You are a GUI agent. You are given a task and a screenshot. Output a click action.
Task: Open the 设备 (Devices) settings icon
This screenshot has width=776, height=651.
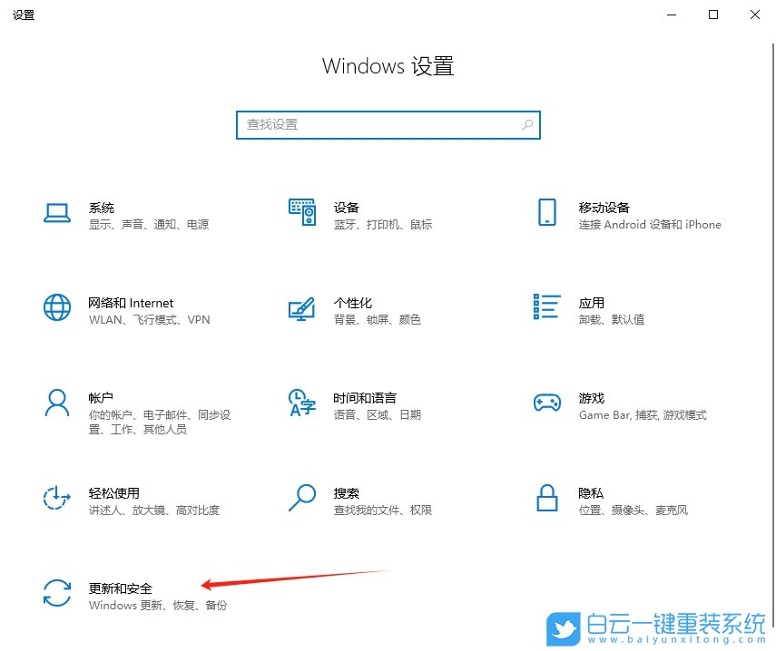pos(301,213)
